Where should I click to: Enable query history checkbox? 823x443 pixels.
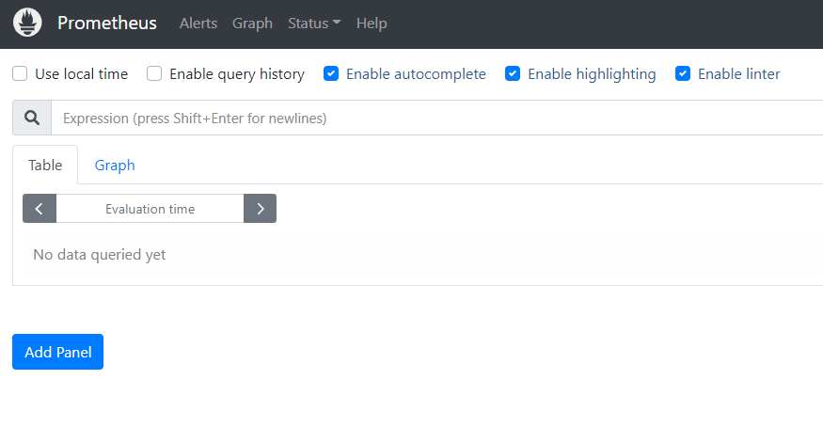(154, 73)
